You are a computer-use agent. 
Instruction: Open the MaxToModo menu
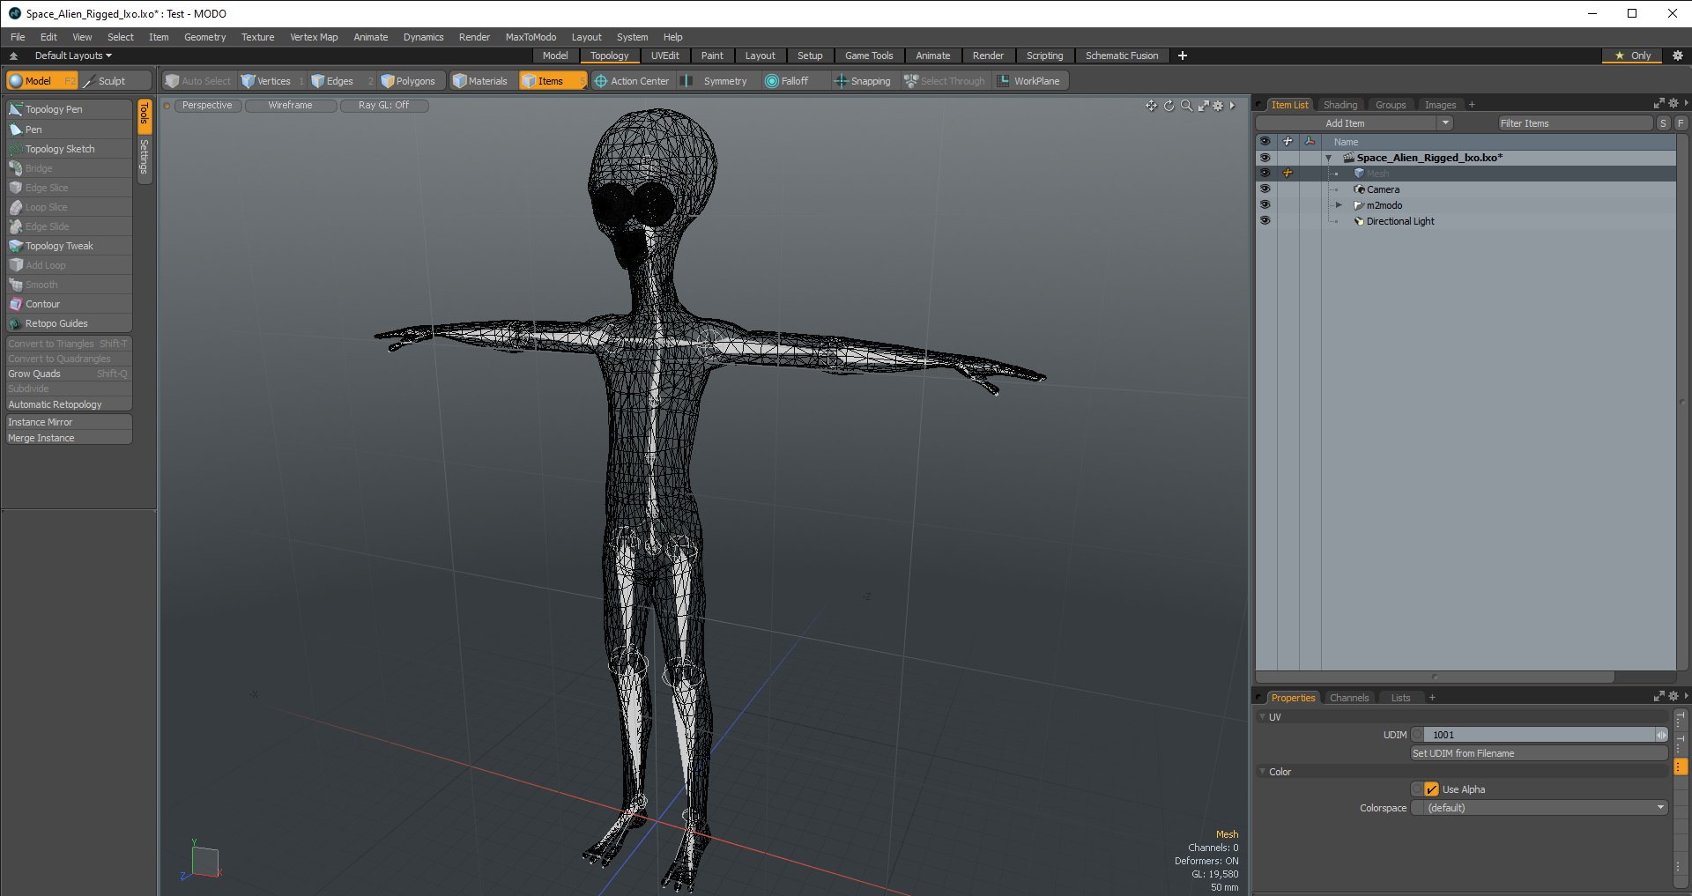531,37
